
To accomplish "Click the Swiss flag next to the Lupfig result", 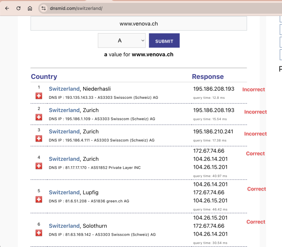I will [39, 199].
